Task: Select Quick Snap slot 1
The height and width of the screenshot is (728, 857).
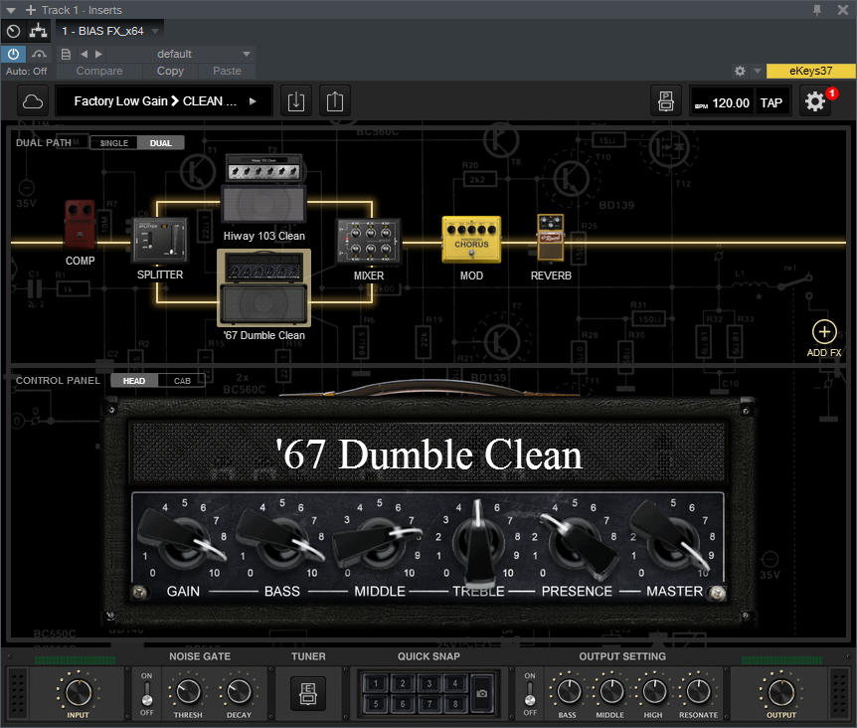Action: click(x=376, y=683)
